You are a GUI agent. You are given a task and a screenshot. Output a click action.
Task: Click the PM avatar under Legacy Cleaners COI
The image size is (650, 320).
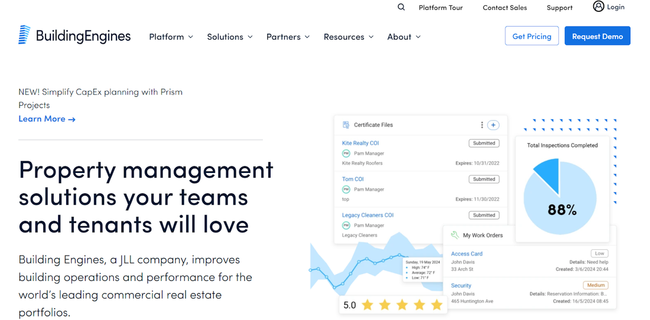(346, 225)
